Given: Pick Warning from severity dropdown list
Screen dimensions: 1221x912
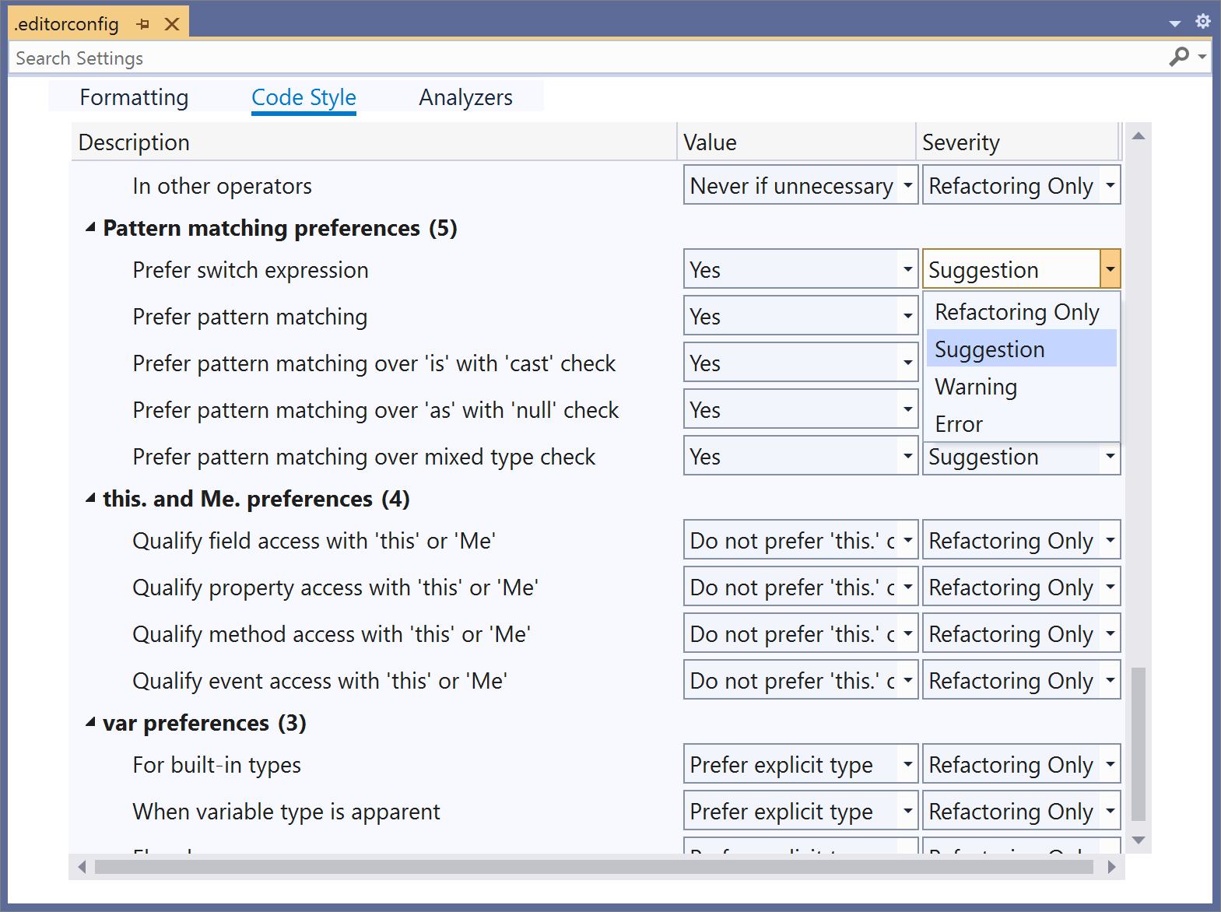Looking at the screenshot, I should (1021, 387).
